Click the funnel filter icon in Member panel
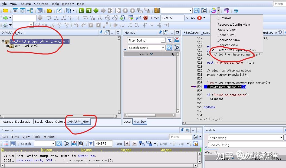This screenshot has width=286, height=168. point(169,40)
